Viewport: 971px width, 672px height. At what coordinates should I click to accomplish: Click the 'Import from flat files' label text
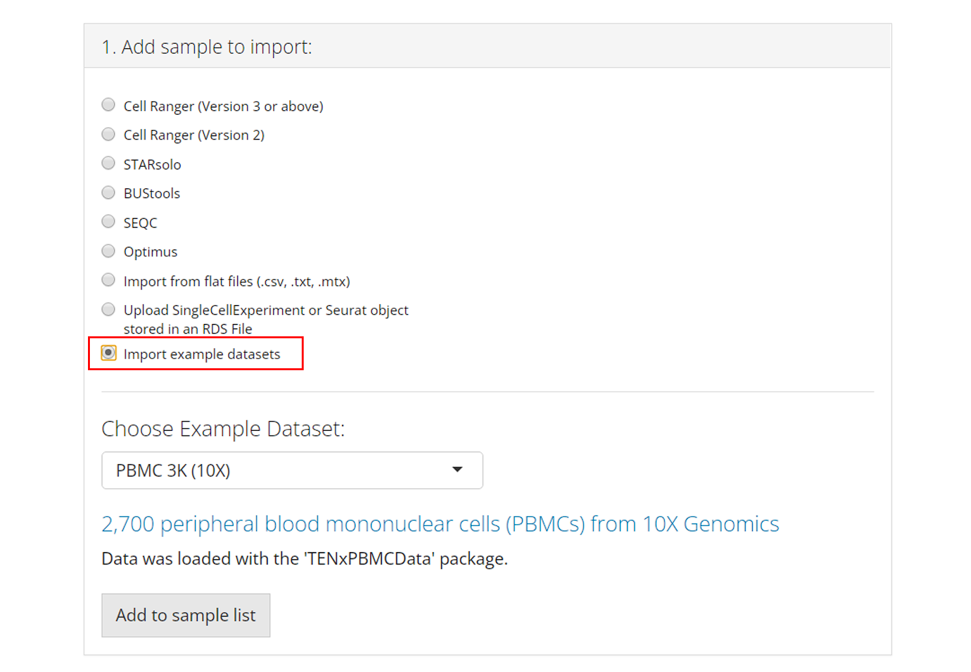[x=237, y=282]
